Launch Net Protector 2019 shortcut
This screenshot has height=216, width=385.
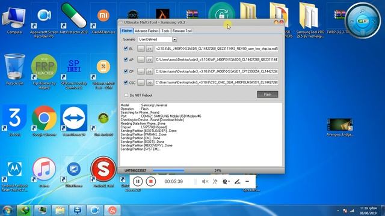(x=73, y=19)
